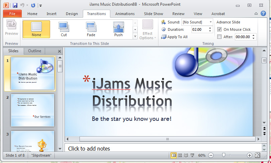Viewport: 271px width, 163px height.
Task: Go to Next Slide double-arrow button
Action: click(x=264, y=134)
